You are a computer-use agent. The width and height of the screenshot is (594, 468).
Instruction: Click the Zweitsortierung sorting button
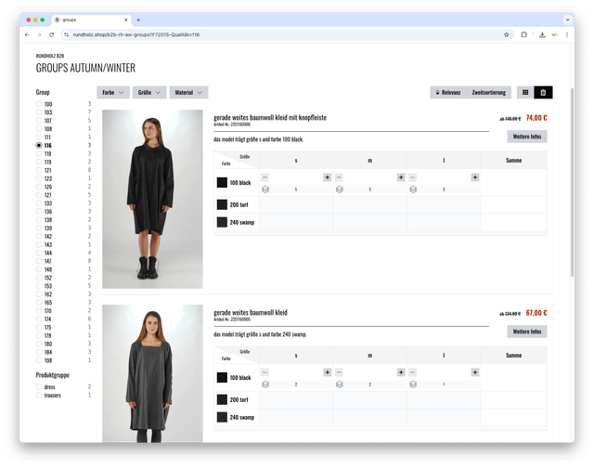tap(488, 93)
